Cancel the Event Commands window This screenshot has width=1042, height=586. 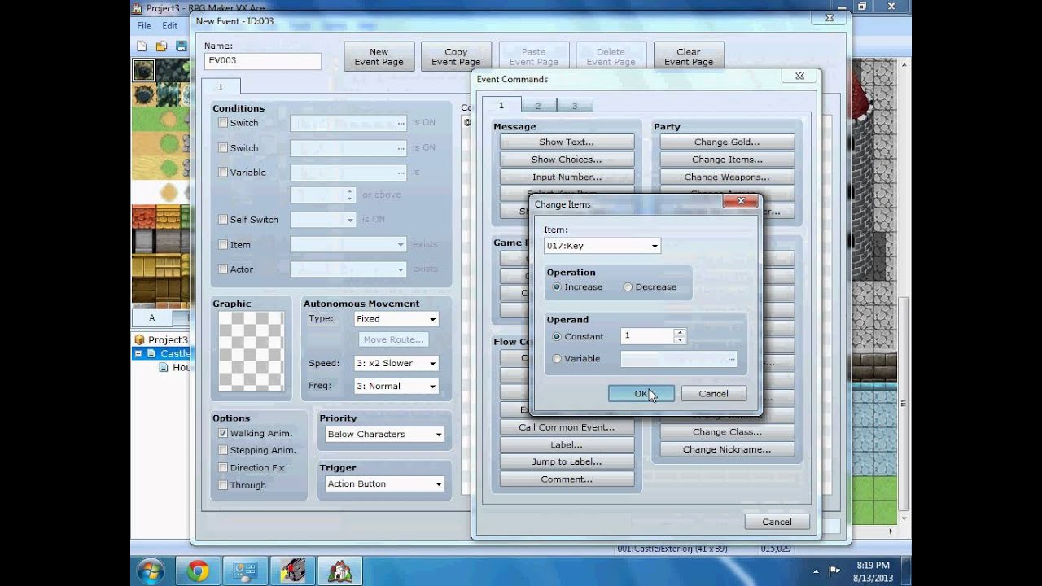click(777, 522)
